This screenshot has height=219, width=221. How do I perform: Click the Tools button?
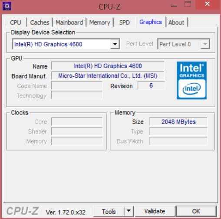pos(109,212)
